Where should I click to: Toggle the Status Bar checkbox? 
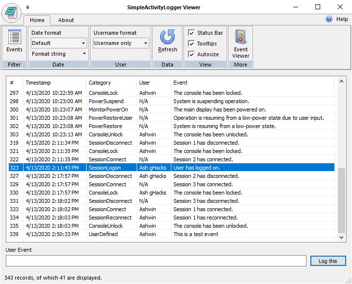[x=191, y=33]
